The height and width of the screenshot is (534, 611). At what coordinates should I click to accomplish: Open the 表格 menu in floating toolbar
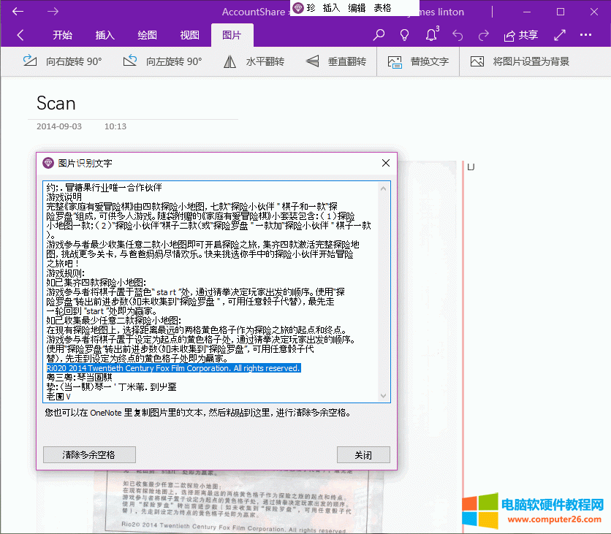coord(382,7)
